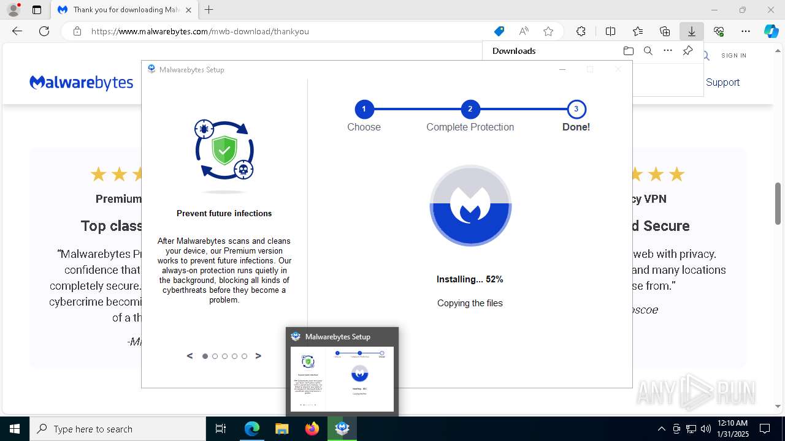Open network tray icon

691,429
